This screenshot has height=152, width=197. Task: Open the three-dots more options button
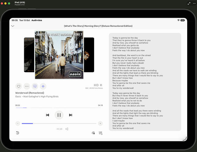click(x=27, y=86)
